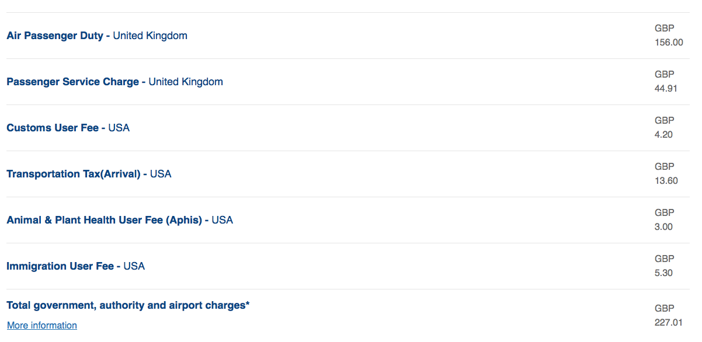
Task: Select Animal & Plant Health User Fee text
Action: click(x=104, y=220)
